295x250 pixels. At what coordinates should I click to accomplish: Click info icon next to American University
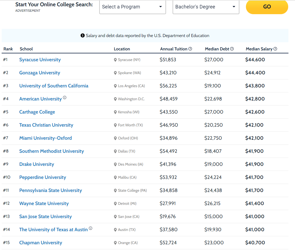pos(65,97)
